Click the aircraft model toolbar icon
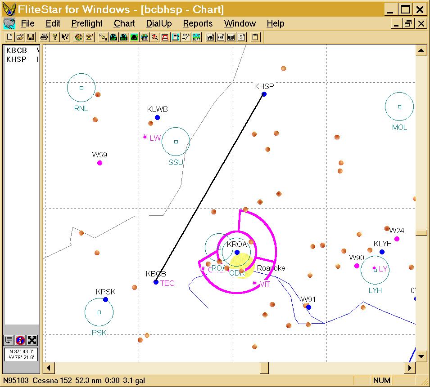The width and height of the screenshot is (430, 387). [x=89, y=37]
